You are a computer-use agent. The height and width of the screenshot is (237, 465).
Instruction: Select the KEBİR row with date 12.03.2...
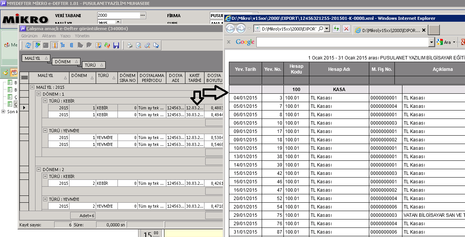coord(135,108)
